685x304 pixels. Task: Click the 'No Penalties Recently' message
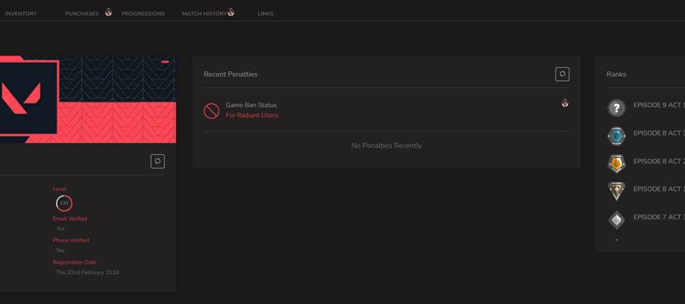tap(387, 146)
